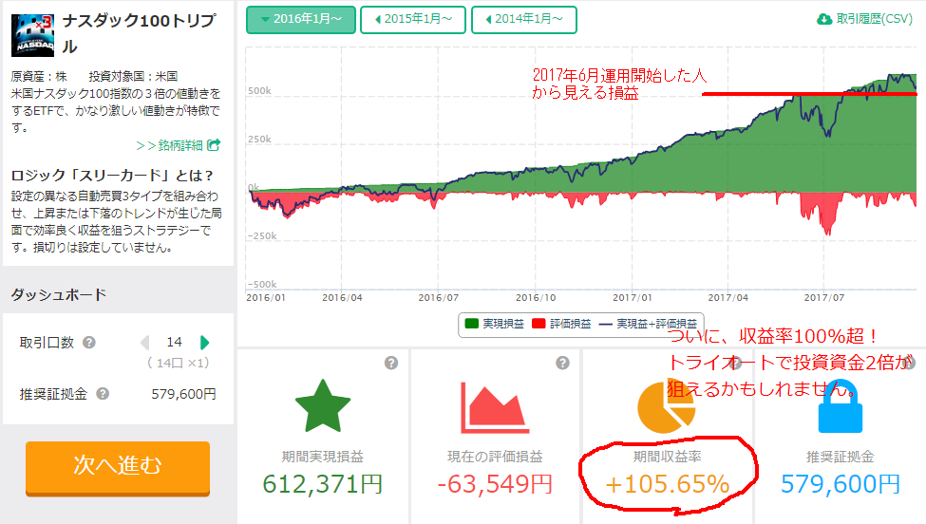This screenshot has height=524, width=926.
Task: Download 取引履歴(CSV) trade history
Action: coord(864,19)
